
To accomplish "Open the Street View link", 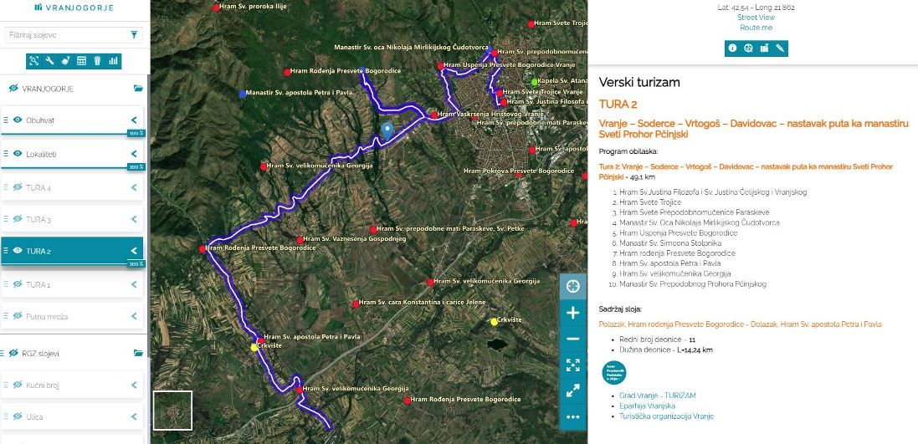I will coord(756,18).
